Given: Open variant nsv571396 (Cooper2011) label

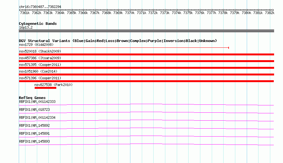Looking at the screenshot, I should coord(40,78).
